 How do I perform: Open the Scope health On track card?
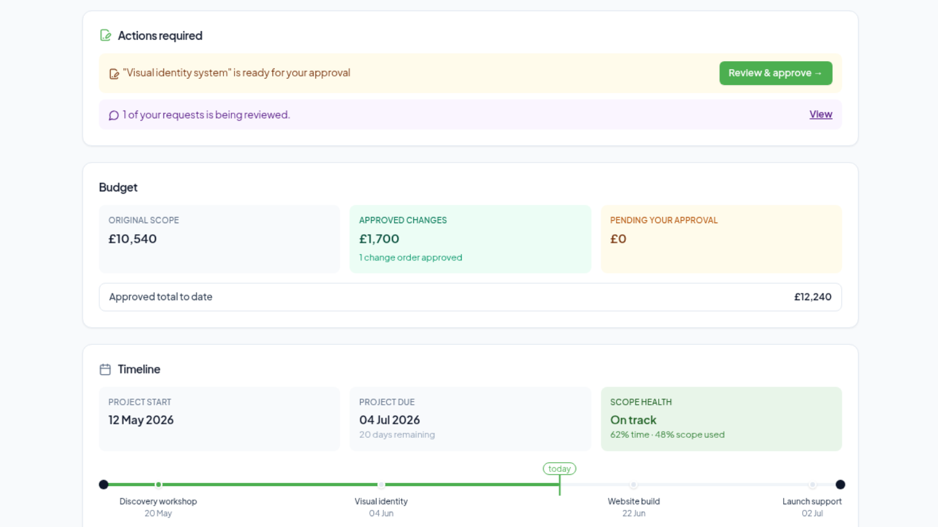[x=721, y=419]
